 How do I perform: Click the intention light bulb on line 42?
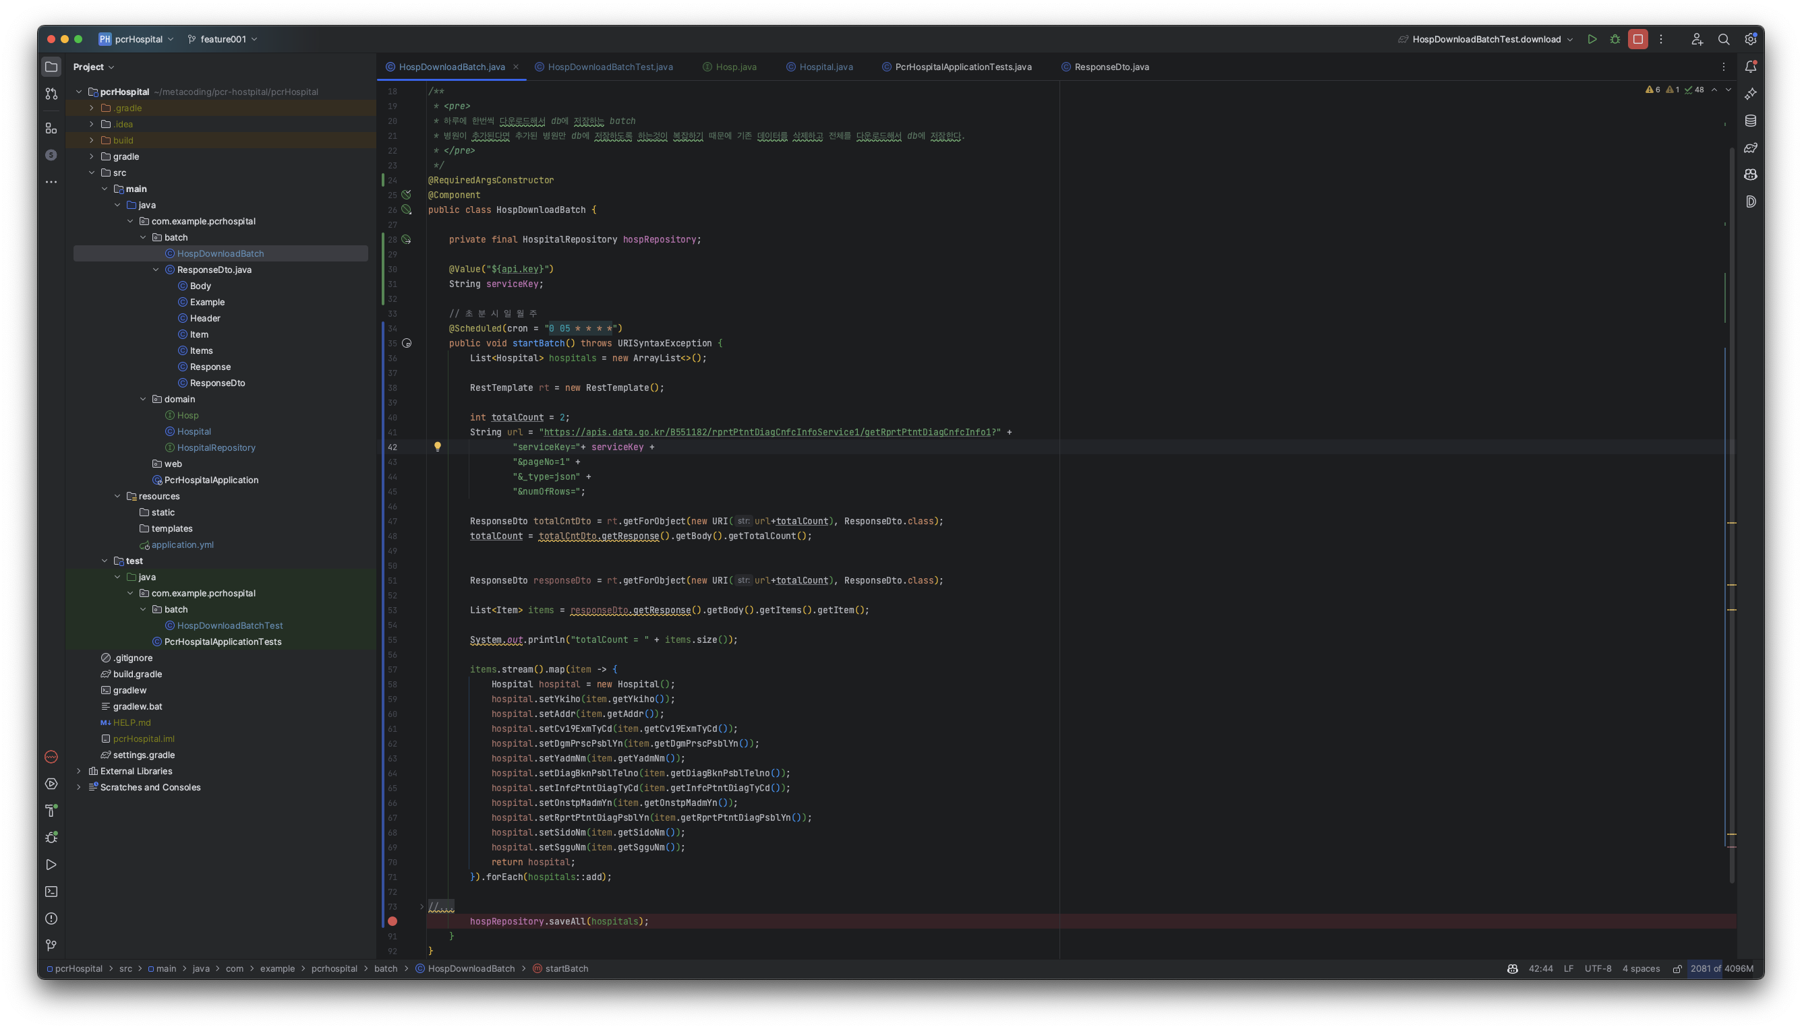(x=437, y=447)
